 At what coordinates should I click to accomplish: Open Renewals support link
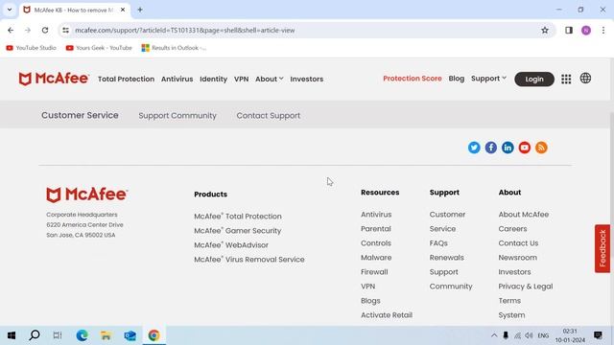[x=447, y=258]
